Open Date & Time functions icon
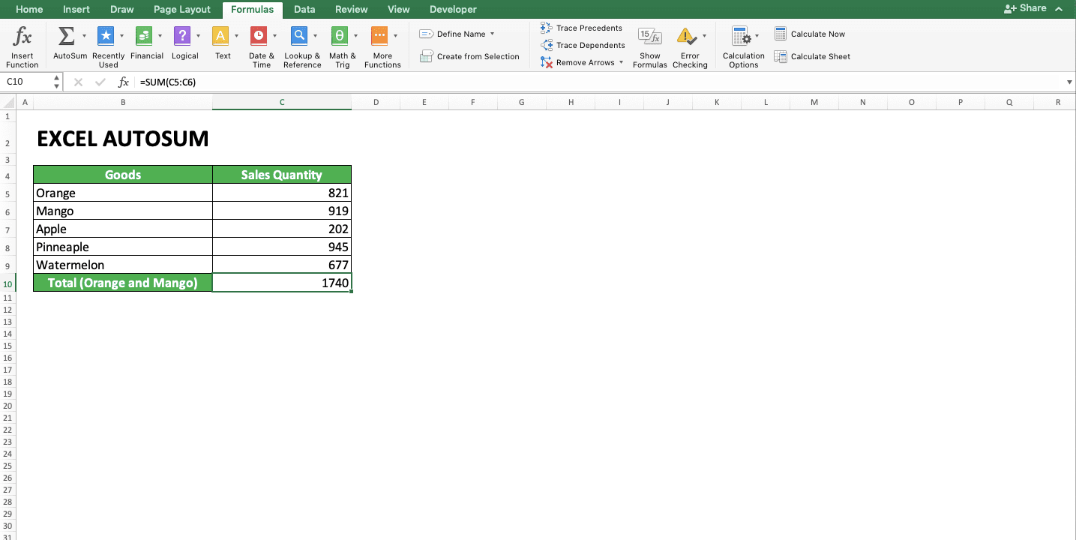Viewport: 1076px width, 540px height. coord(259,36)
